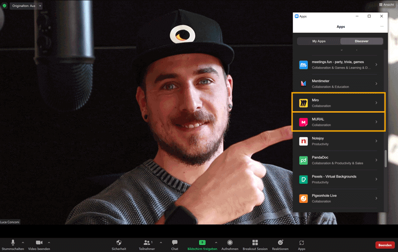Viewport: 398px width, 252px height.
Task: Mute microphone with Stummschalten icon
Action: 13,243
